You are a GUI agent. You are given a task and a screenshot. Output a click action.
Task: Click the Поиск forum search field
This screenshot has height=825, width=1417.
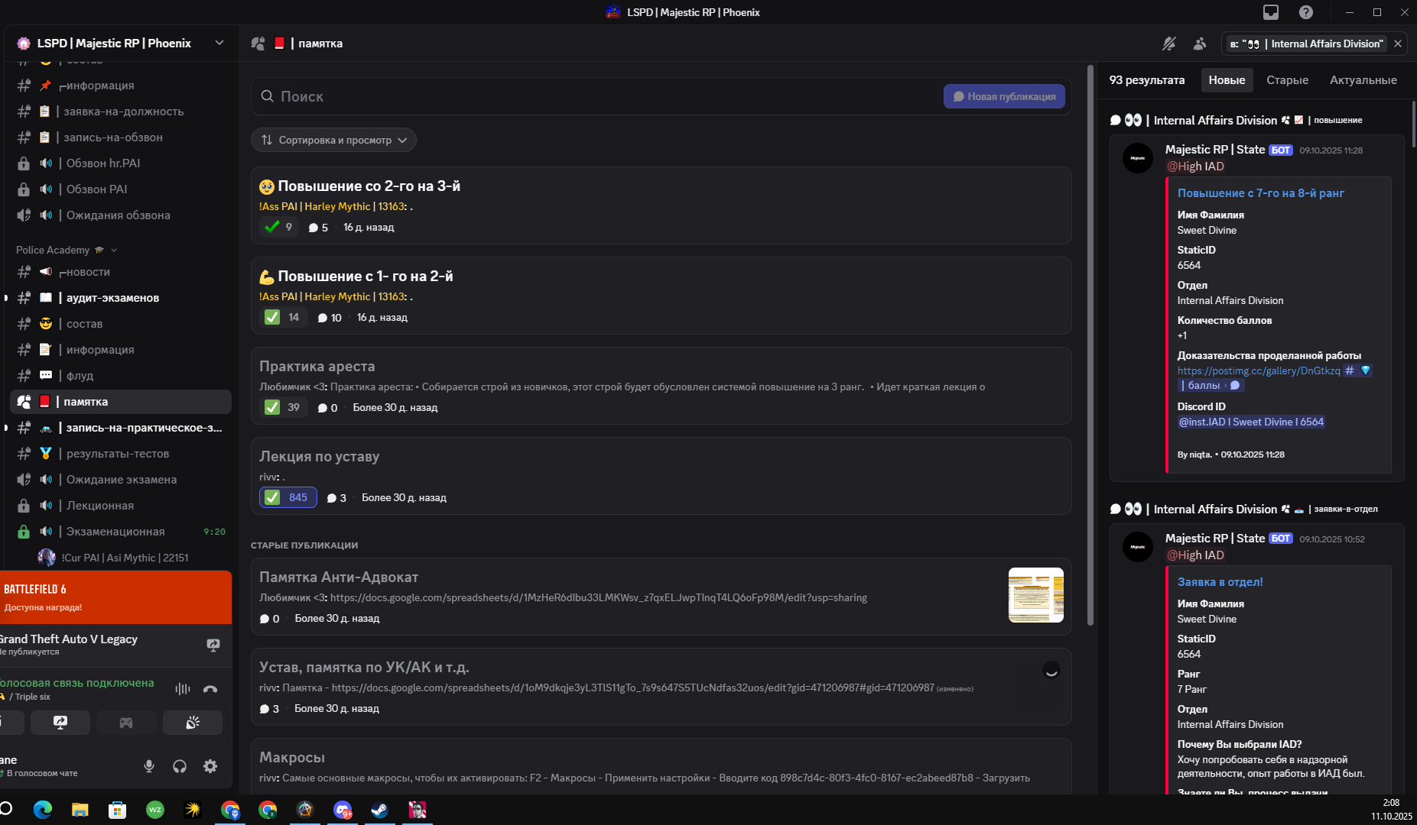[x=596, y=96]
